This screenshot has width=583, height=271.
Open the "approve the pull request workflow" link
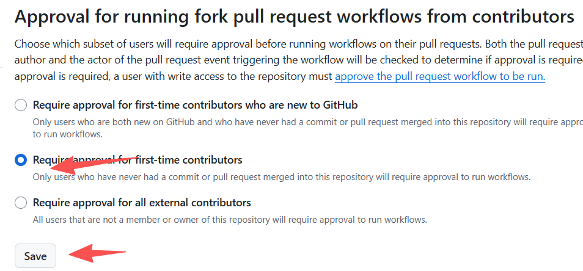[439, 77]
